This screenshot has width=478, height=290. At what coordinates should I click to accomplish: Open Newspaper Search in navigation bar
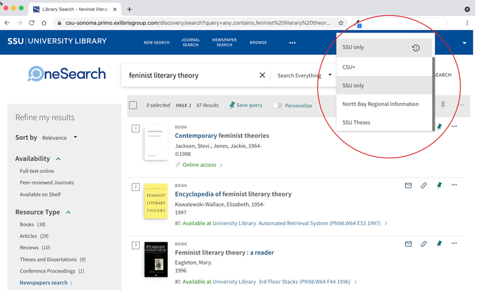click(x=224, y=43)
